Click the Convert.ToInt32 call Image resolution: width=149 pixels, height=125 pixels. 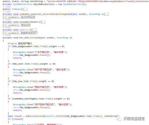point(55,116)
